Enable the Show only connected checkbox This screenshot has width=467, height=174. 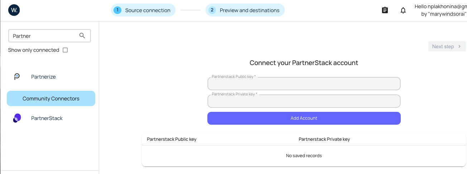(x=65, y=50)
